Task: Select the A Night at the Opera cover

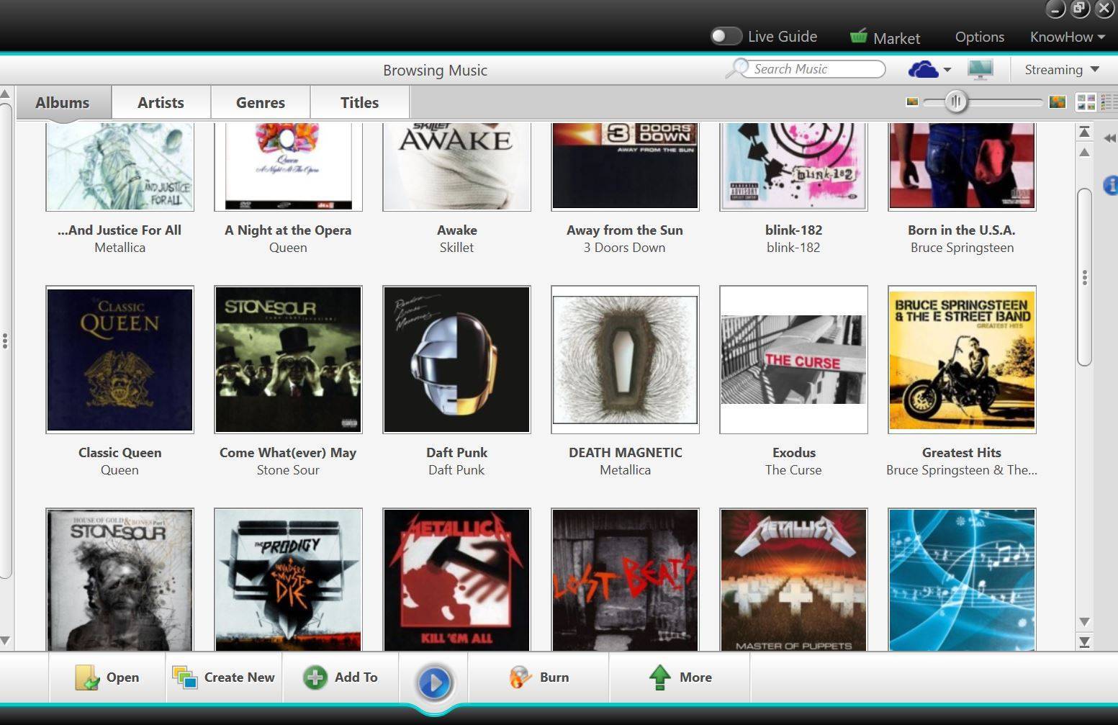Action: pyautogui.click(x=288, y=166)
